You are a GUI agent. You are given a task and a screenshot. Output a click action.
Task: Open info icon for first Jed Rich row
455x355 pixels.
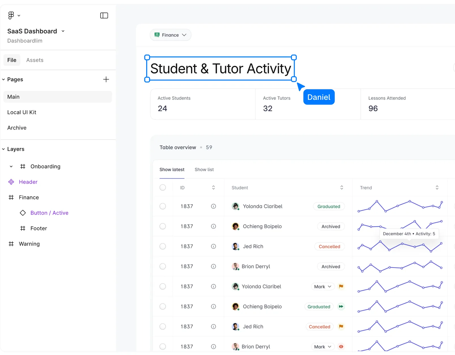[x=213, y=246]
